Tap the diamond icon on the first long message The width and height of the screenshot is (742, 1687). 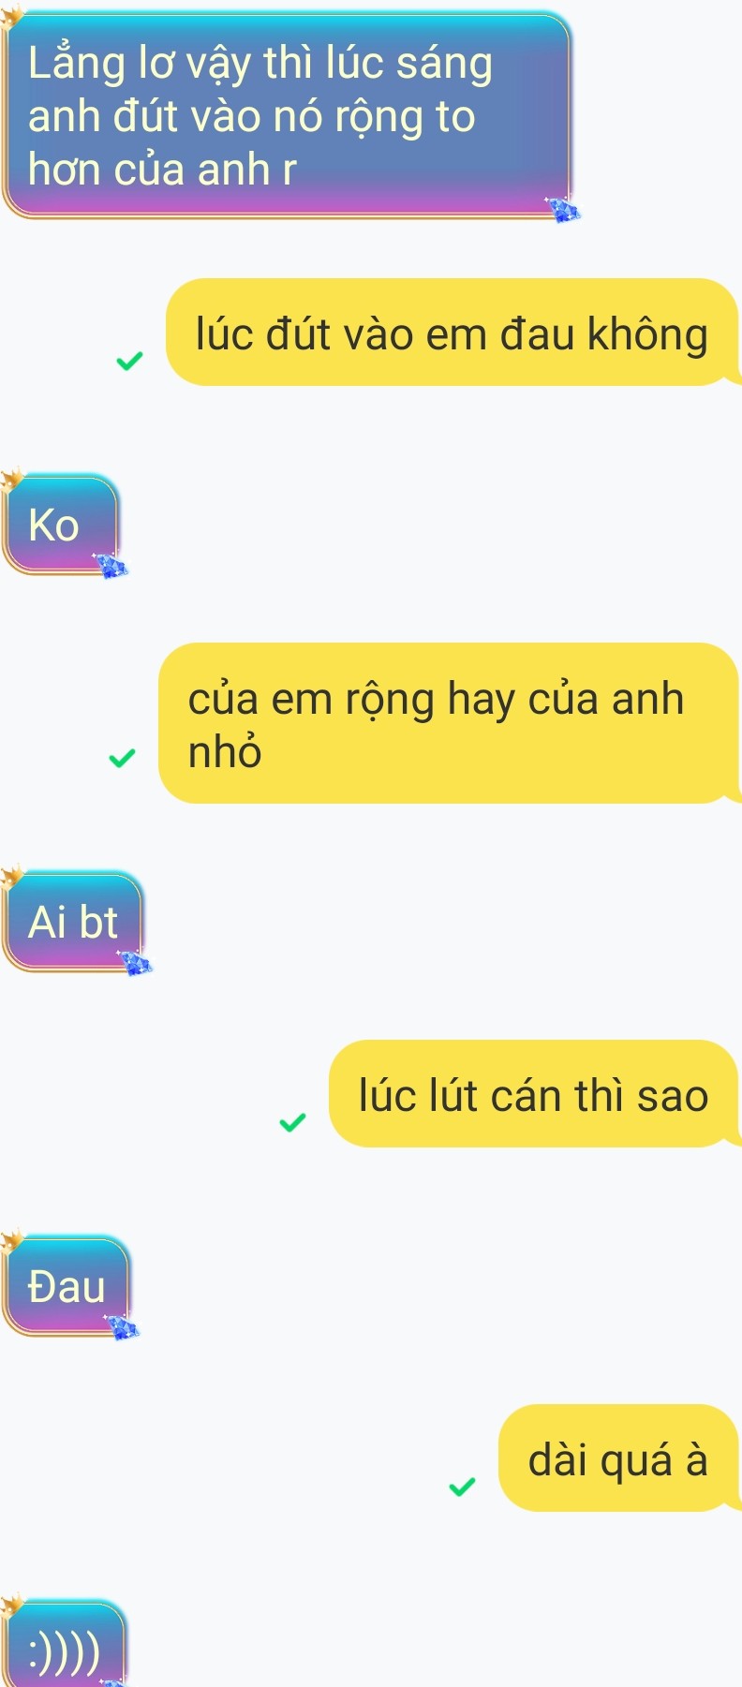[563, 210]
